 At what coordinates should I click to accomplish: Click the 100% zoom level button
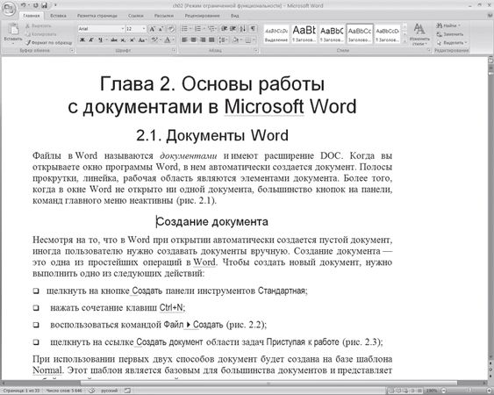(432, 391)
